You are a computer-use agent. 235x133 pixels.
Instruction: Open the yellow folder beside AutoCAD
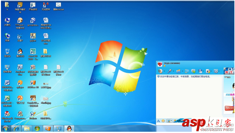[45, 51]
